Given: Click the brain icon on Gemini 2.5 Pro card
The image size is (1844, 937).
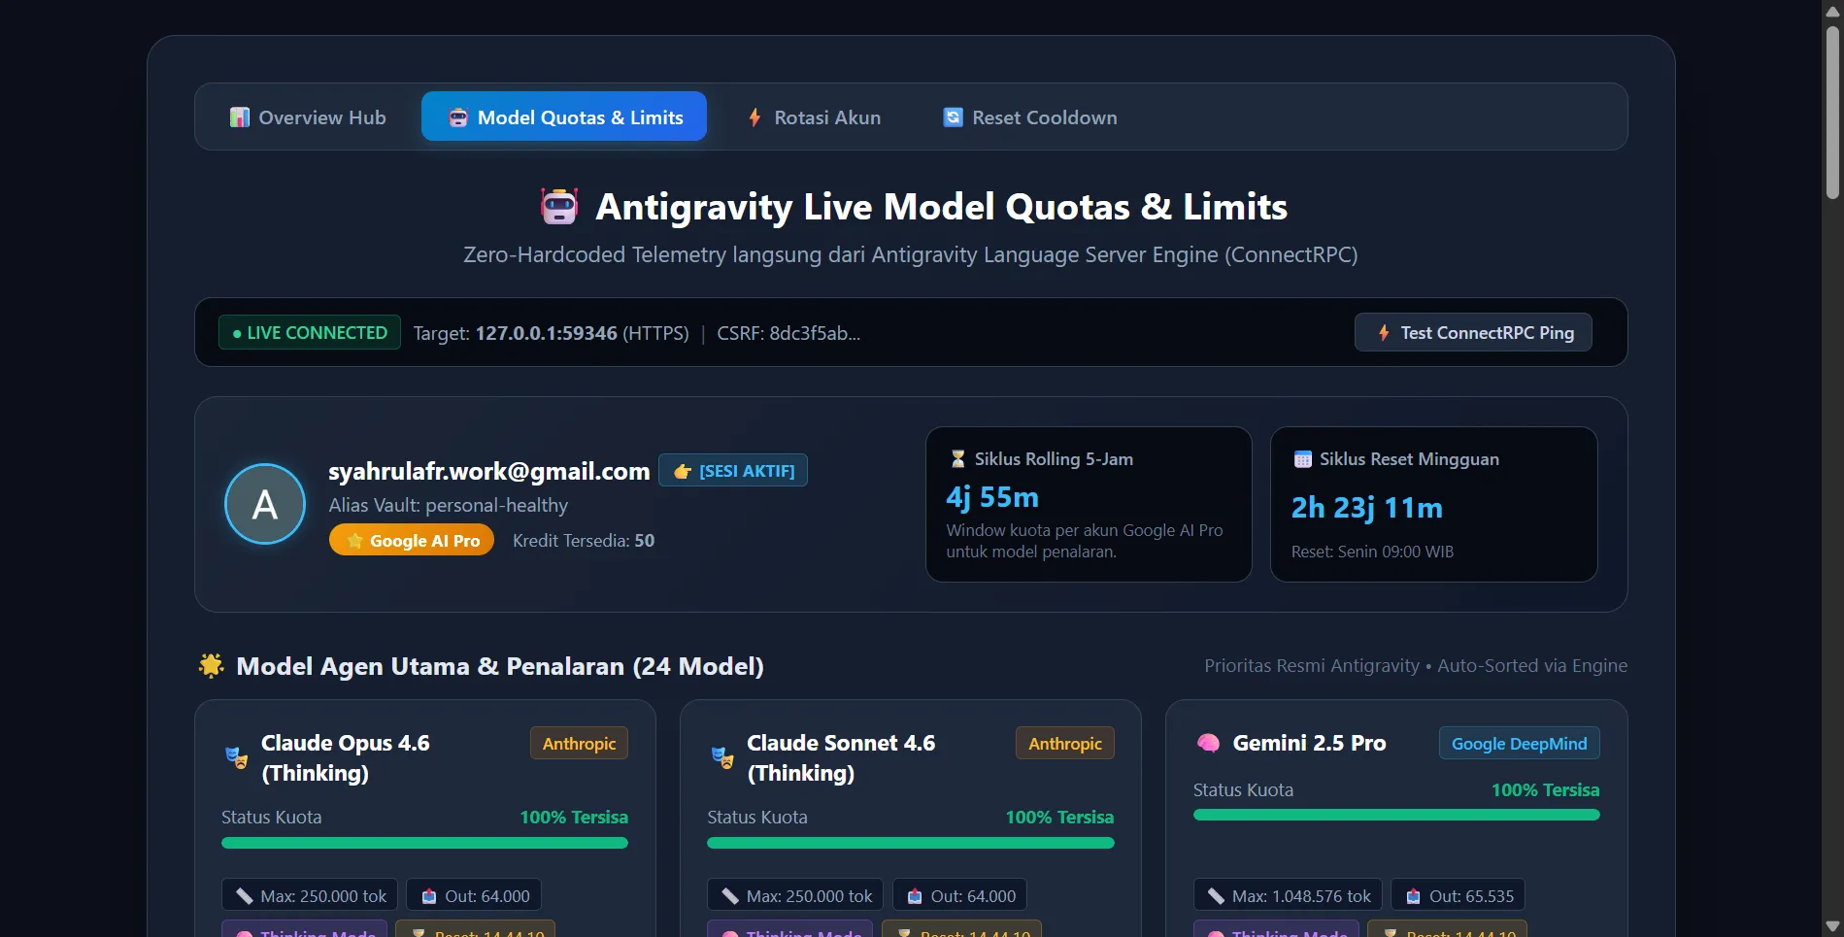Looking at the screenshot, I should point(1208,743).
